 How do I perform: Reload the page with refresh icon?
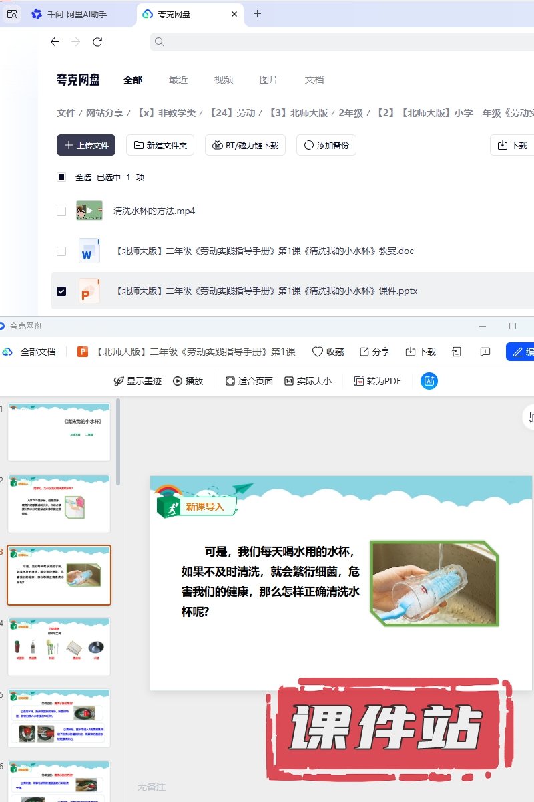pyautogui.click(x=97, y=42)
